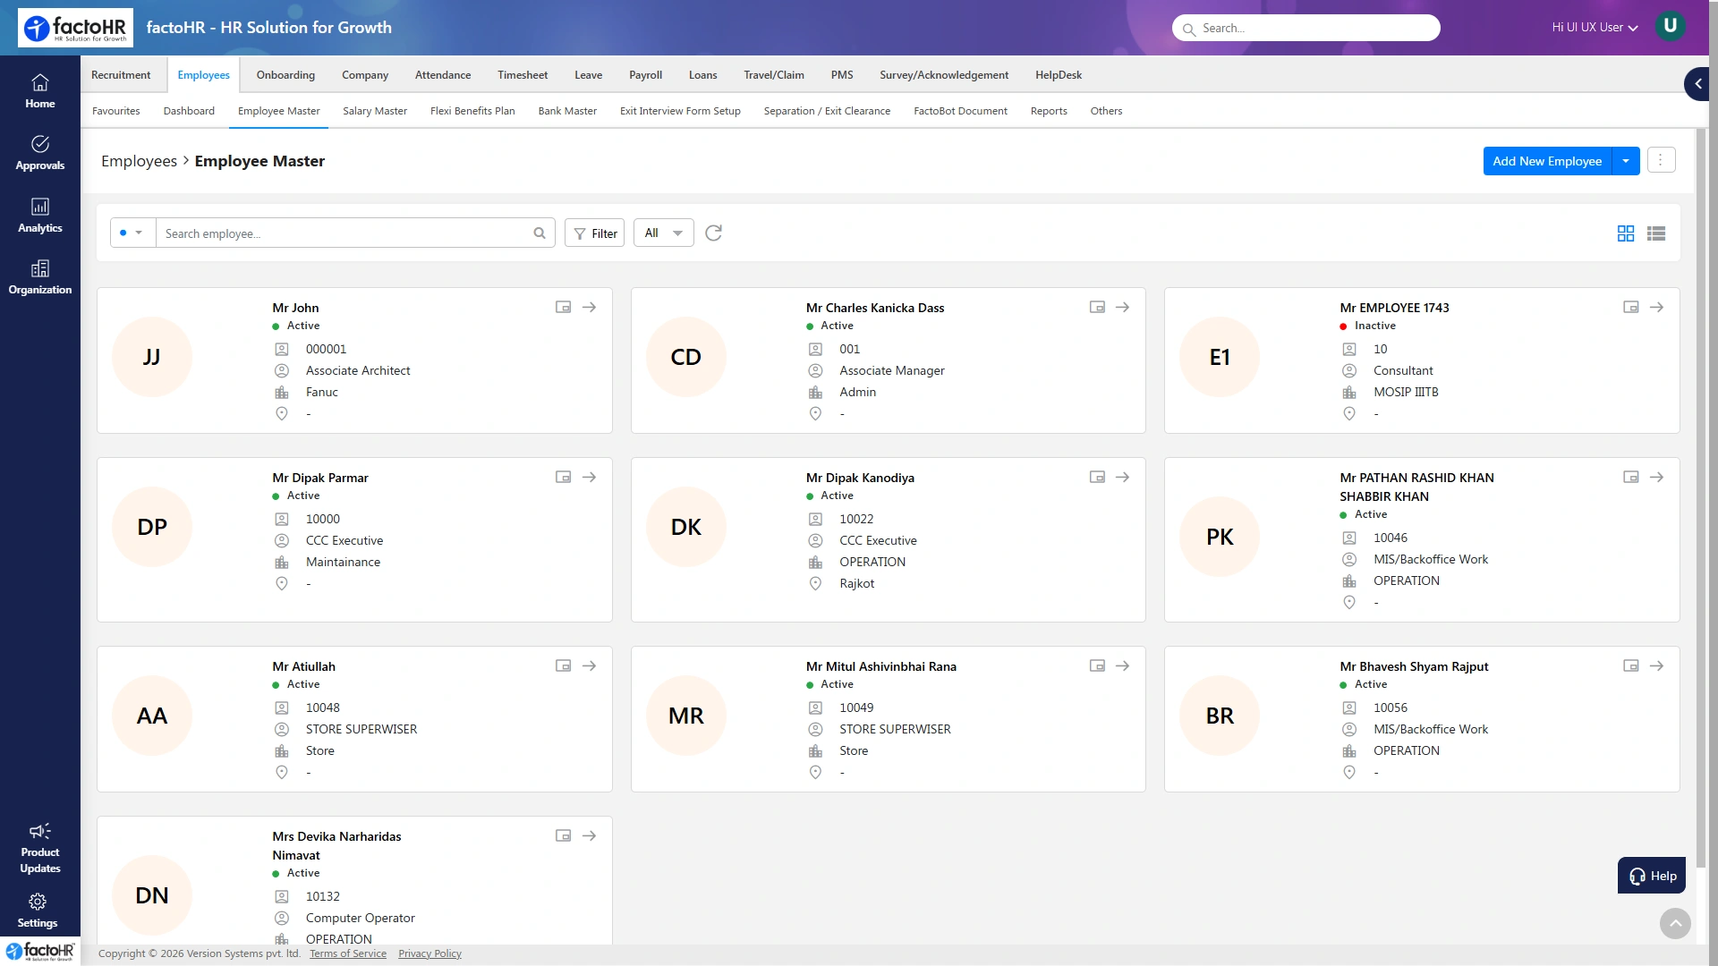The width and height of the screenshot is (1718, 966).
Task: Open details arrow for Mr Dipak Kanodiya
Action: [x=1122, y=477]
